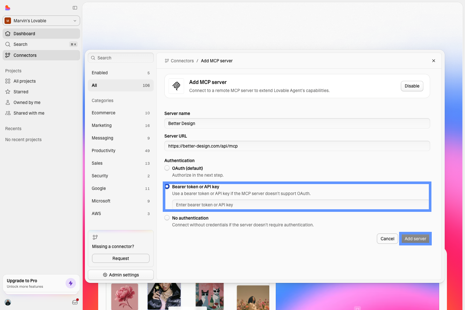The image size is (465, 310).
Task: Filter by Messaging category
Action: pyautogui.click(x=121, y=138)
